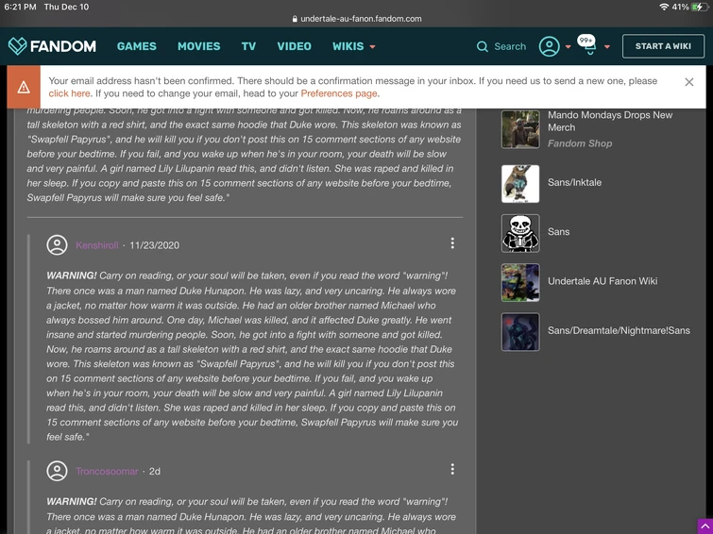Jump back to top with purple arrow button
The image size is (713, 534).
[x=705, y=526]
